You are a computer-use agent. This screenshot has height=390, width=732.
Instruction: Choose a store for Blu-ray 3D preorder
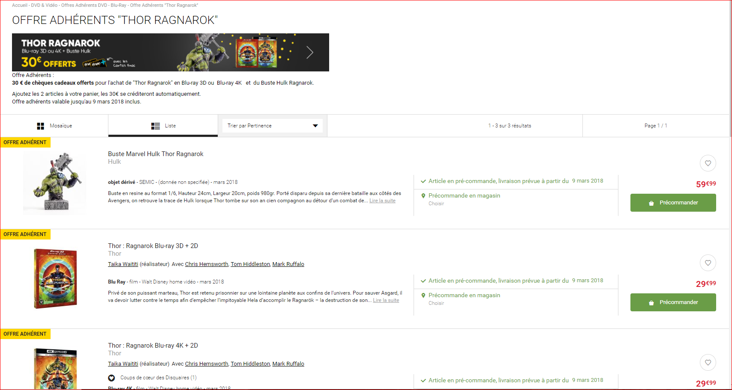point(436,303)
